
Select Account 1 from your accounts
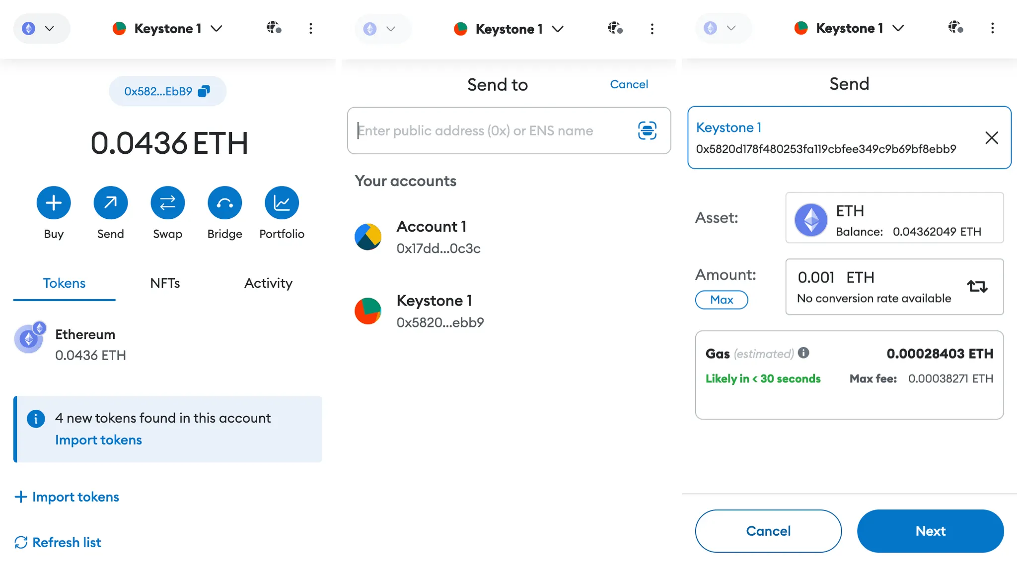tap(508, 237)
